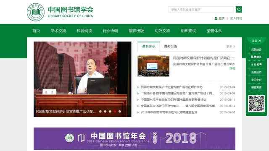Select the red active fourth carousel dot
This screenshot has height=151, width=269.
pyautogui.click(x=115, y=112)
